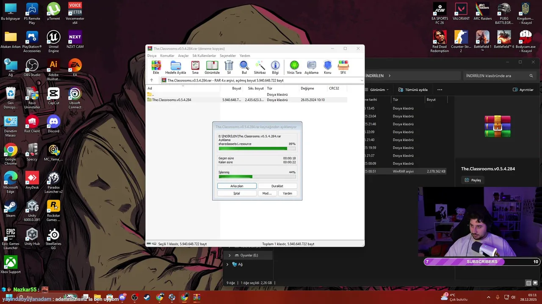The height and width of the screenshot is (304, 542).
Task: Open the Sihirbaz (Wizard) wand icon
Action: 260,67
